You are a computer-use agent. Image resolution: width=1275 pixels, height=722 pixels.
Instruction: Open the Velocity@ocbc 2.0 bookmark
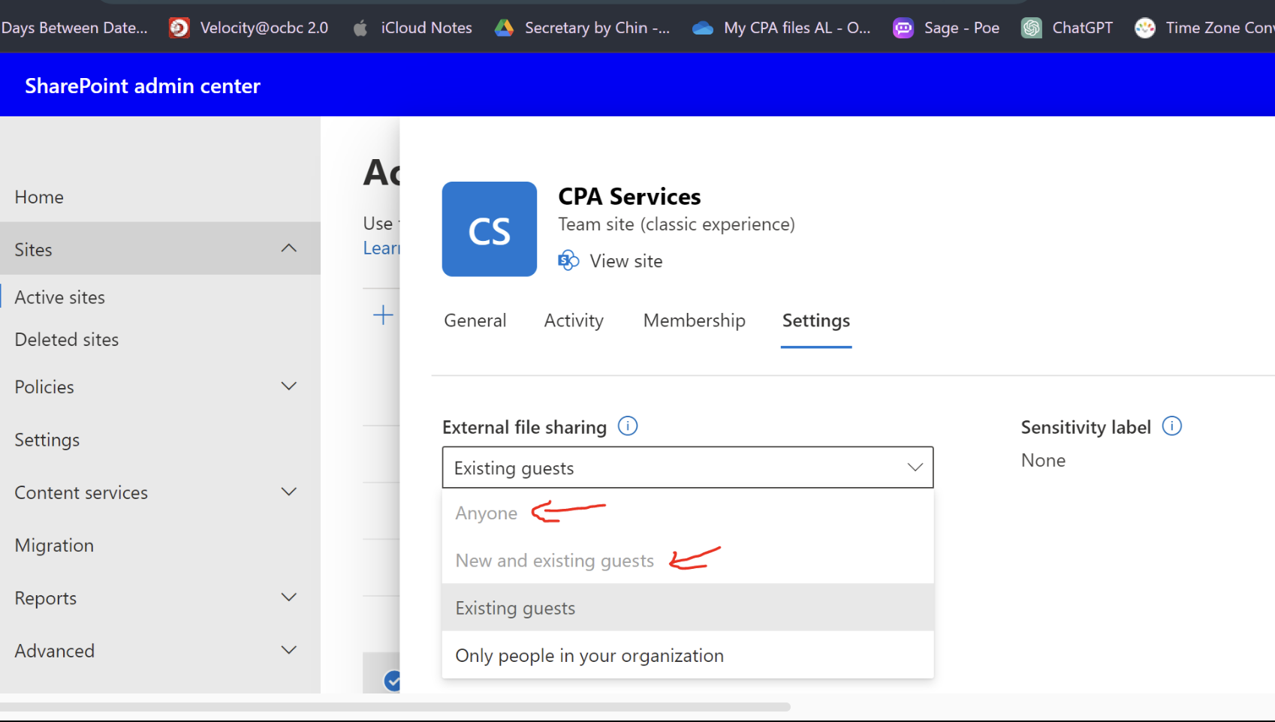tap(264, 28)
